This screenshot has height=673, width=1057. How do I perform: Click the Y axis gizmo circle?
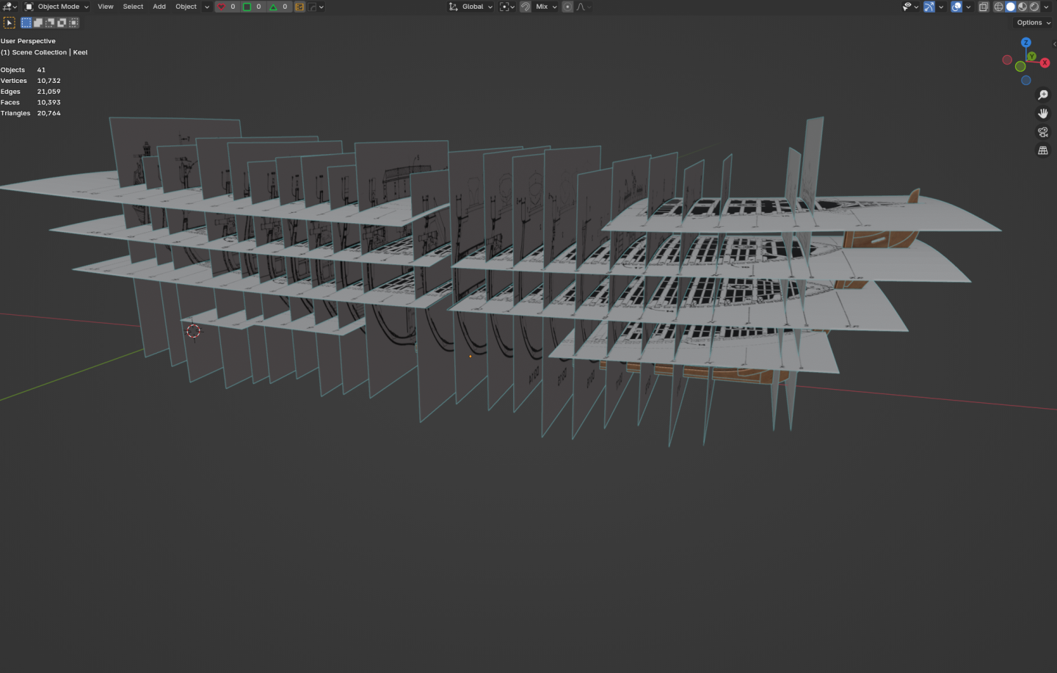(x=1032, y=57)
